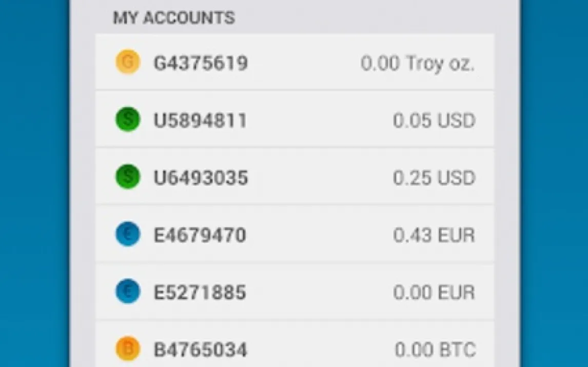This screenshot has height=367, width=588.
Task: Tap the 0.25 USD balance amount
Action: 434,178
